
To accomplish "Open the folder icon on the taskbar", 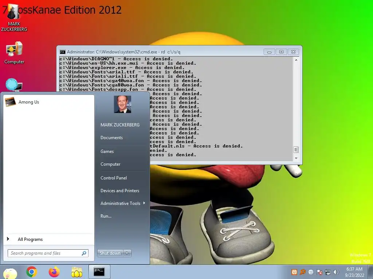I will 77,272.
